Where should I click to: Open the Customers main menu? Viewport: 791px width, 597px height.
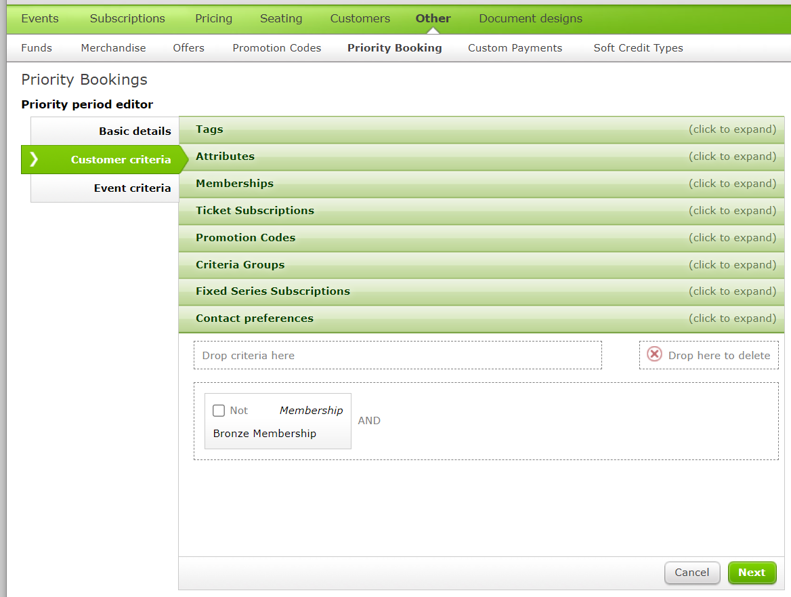click(360, 19)
